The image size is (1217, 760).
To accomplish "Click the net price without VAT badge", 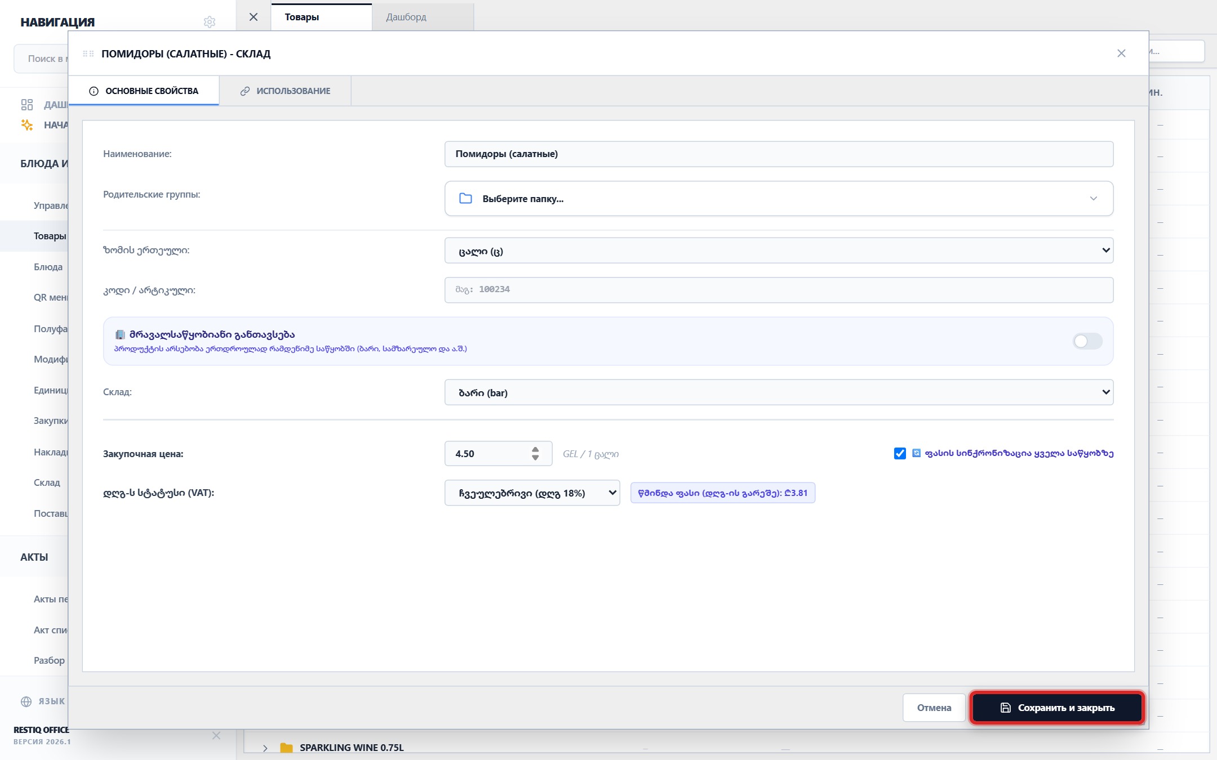I will 722,493.
